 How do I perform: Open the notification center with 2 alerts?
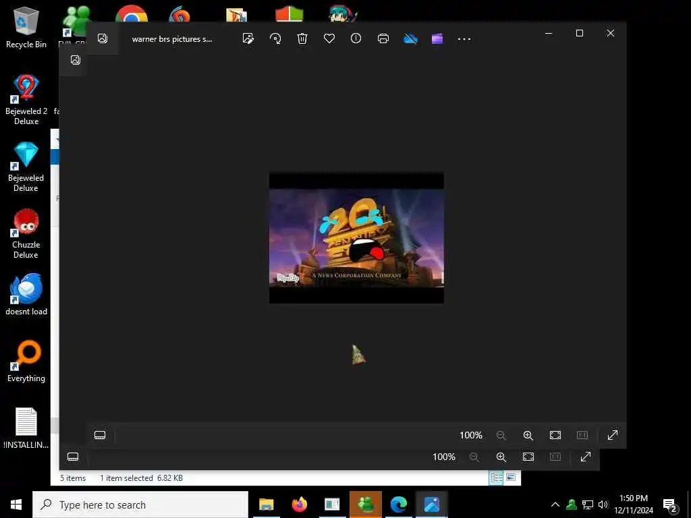click(670, 505)
